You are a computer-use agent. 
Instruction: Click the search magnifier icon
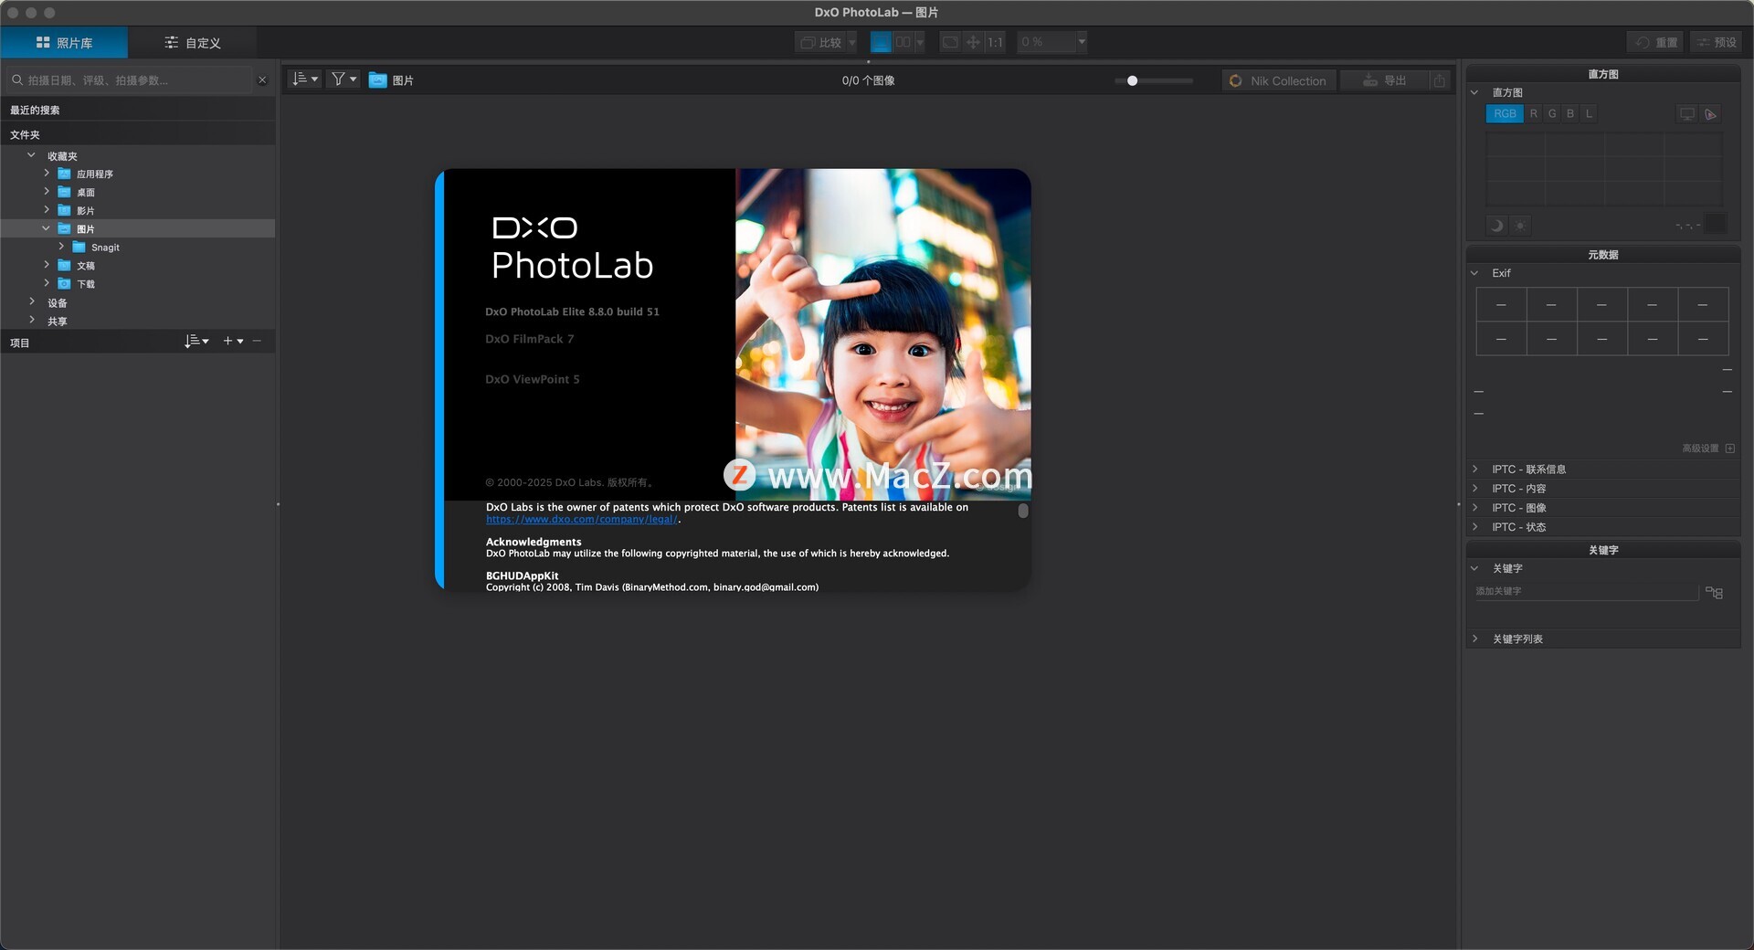[16, 80]
